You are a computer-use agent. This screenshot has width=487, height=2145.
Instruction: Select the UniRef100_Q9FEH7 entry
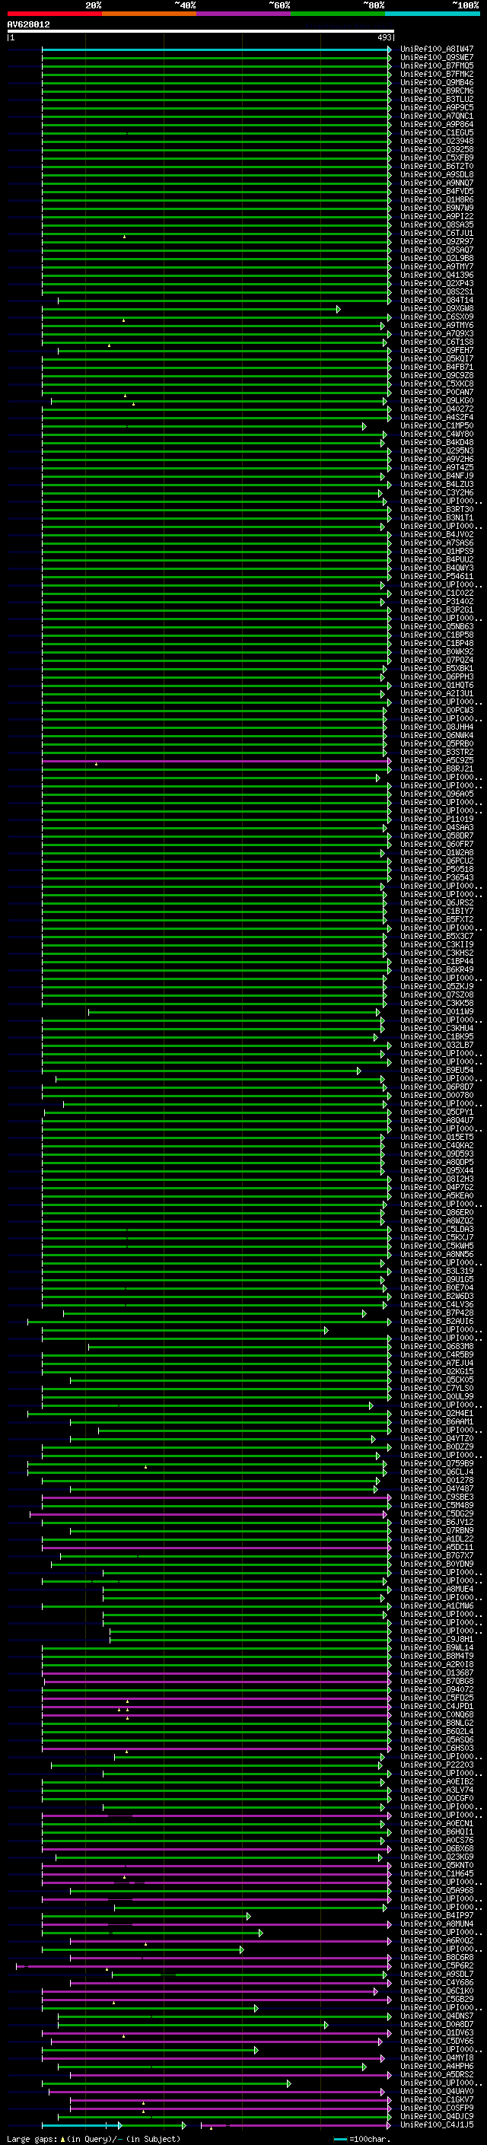[x=436, y=350]
